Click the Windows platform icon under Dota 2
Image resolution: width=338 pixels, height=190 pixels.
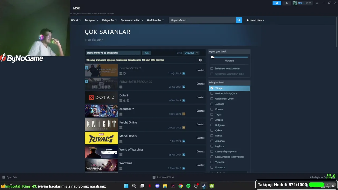[121, 101]
